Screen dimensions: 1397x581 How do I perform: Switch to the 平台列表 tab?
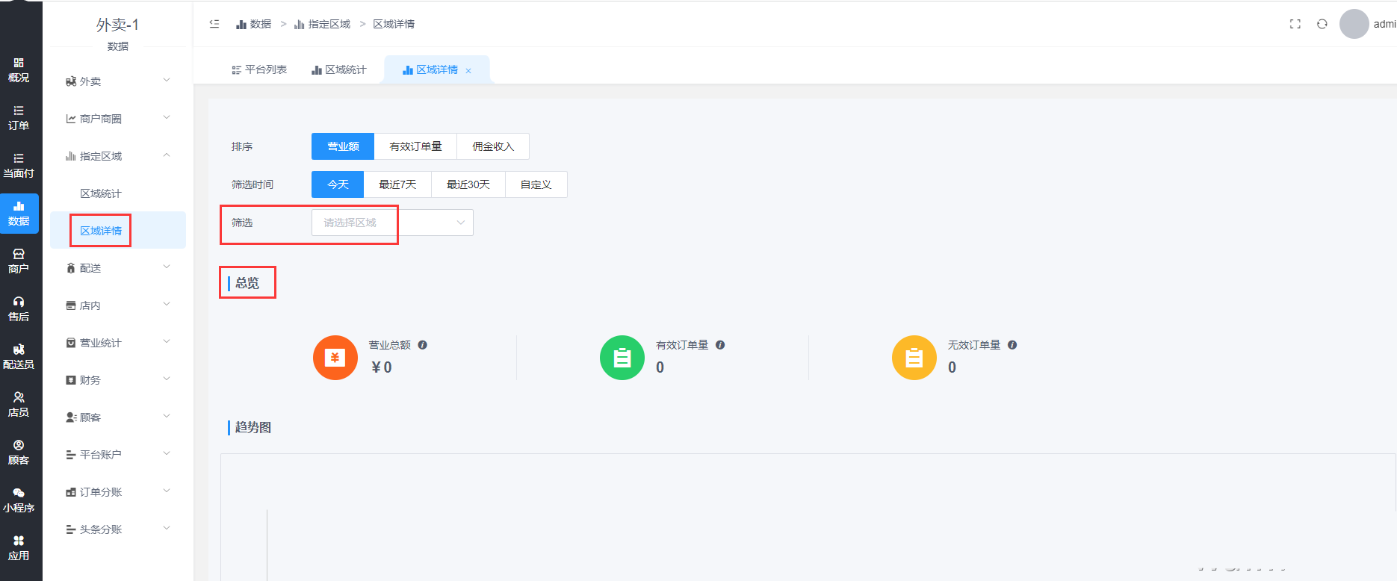(259, 69)
